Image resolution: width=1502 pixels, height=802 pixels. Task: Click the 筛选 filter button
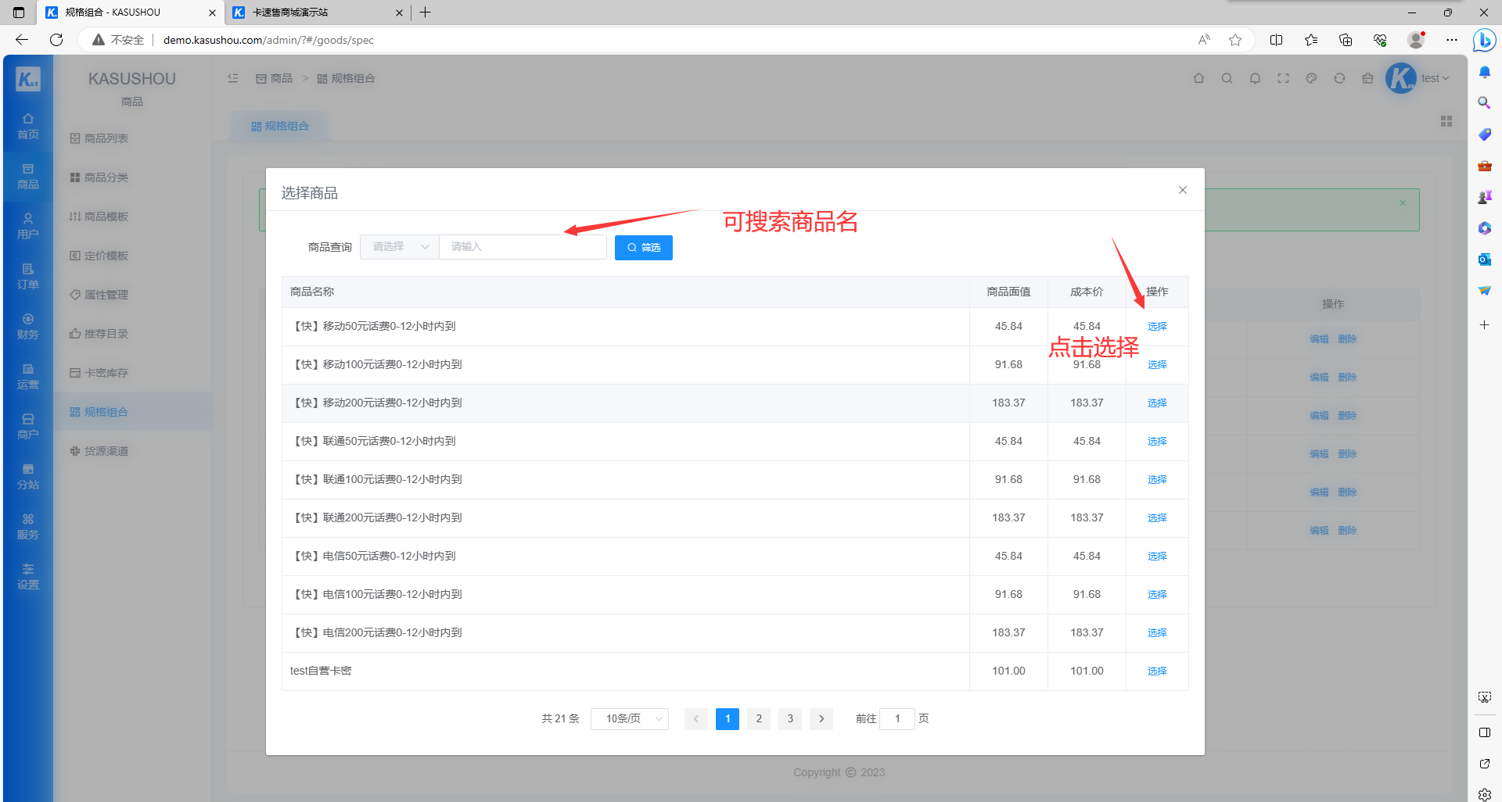[643, 248]
